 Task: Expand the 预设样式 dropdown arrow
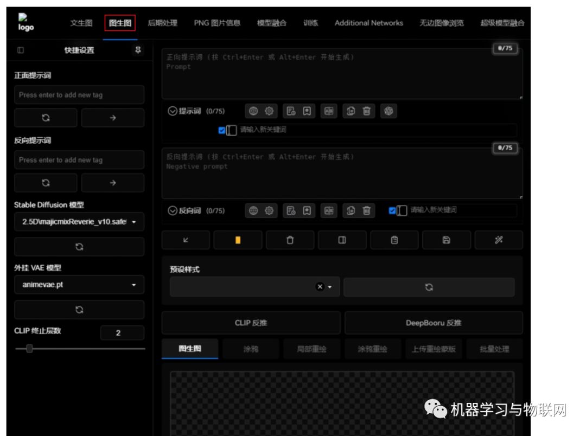point(330,287)
